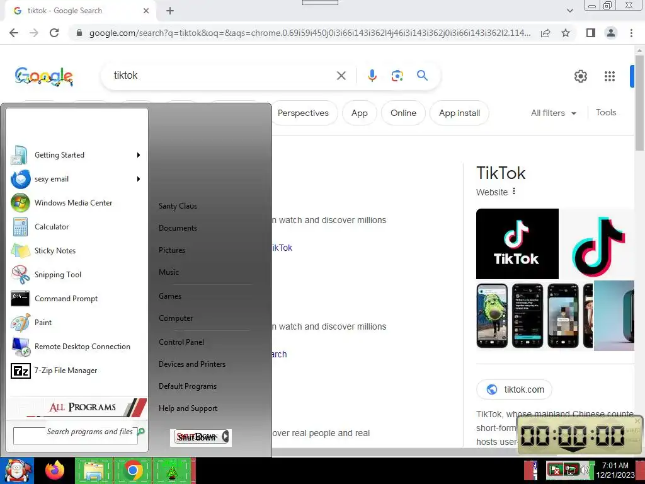The image size is (645, 484).
Task: Open the tab search dropdown arrow
Action: 569,11
